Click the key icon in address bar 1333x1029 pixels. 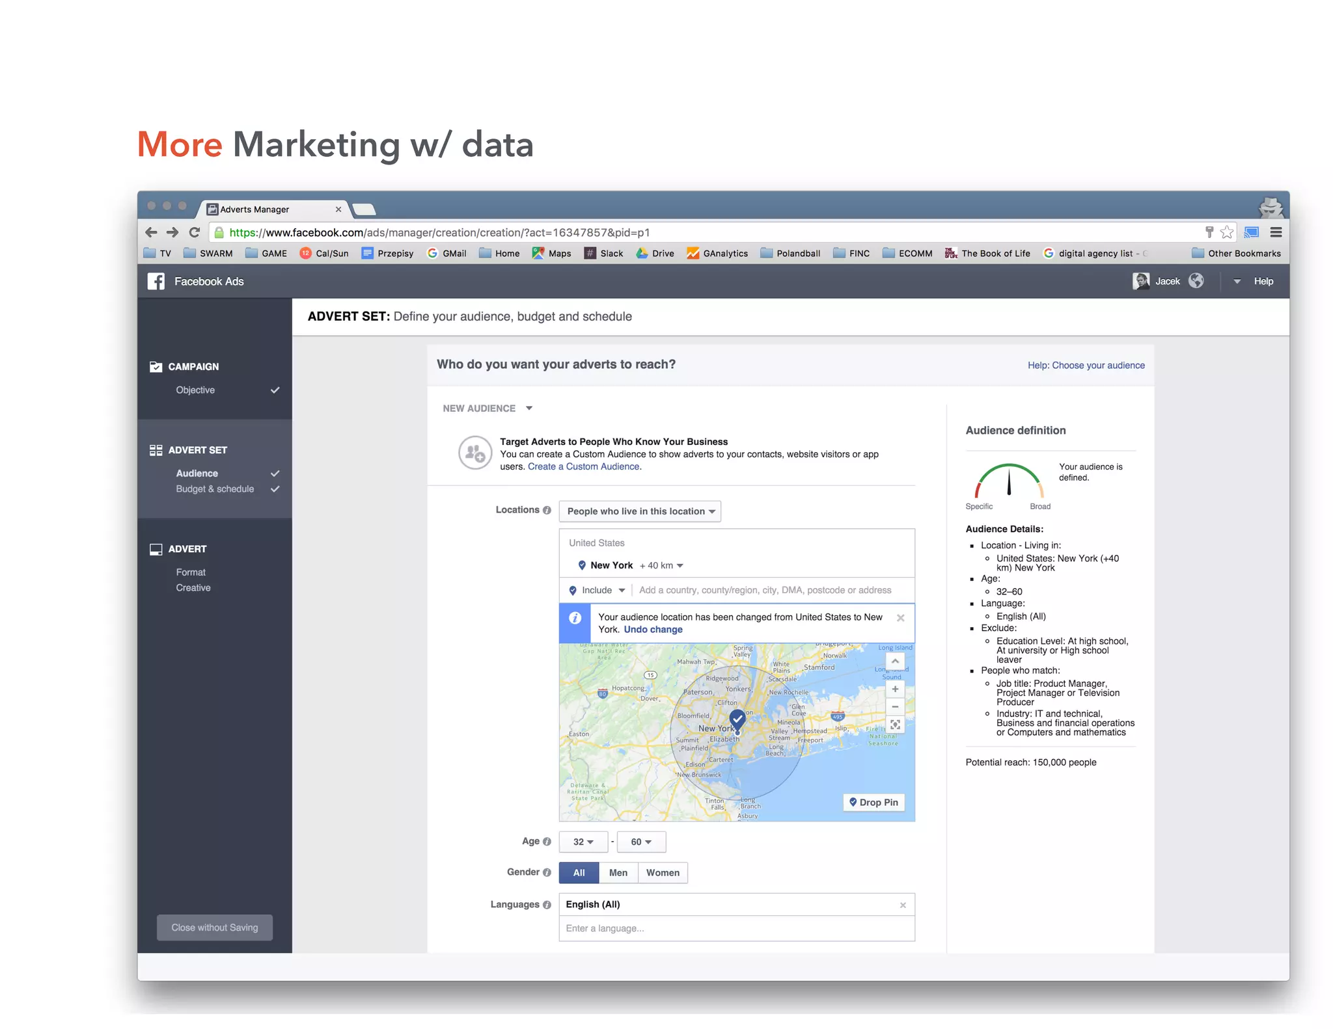point(1209,232)
